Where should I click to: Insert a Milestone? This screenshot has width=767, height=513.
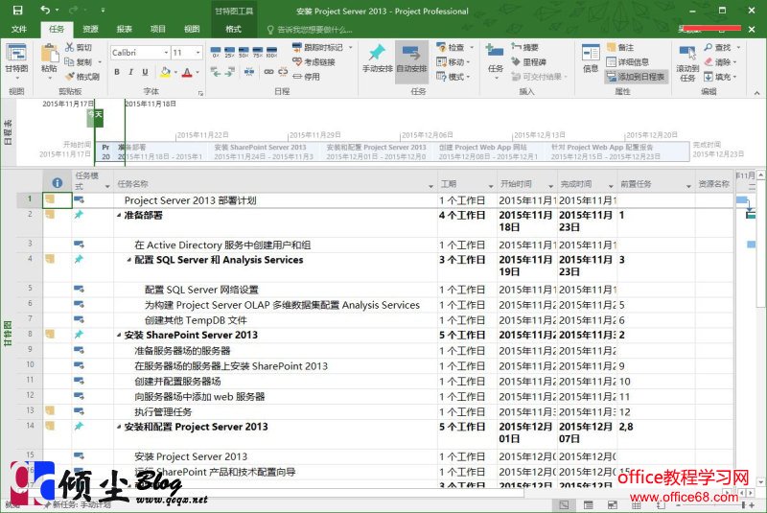(528, 62)
